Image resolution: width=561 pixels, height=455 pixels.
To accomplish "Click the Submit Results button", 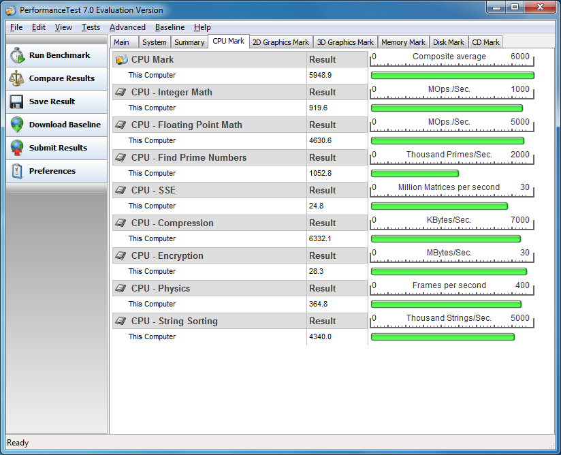I will click(57, 148).
